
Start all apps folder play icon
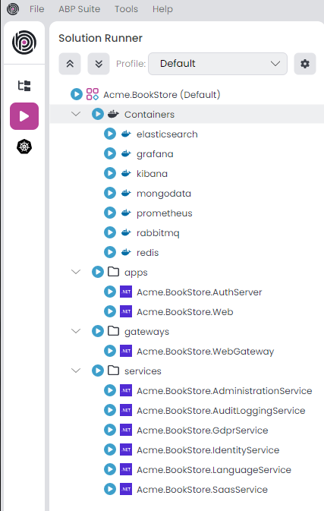click(98, 272)
